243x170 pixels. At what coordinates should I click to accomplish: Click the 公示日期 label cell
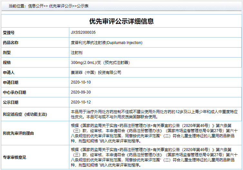click(x=35, y=102)
